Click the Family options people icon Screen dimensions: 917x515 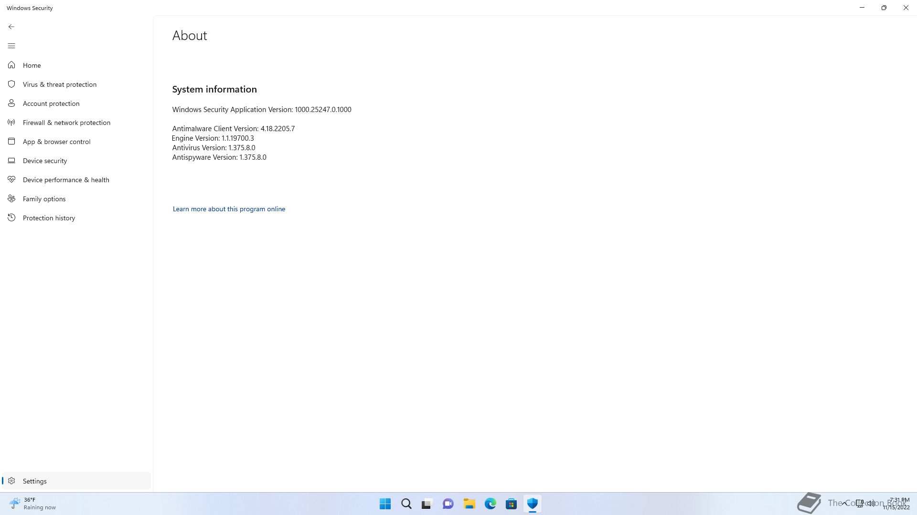(11, 198)
